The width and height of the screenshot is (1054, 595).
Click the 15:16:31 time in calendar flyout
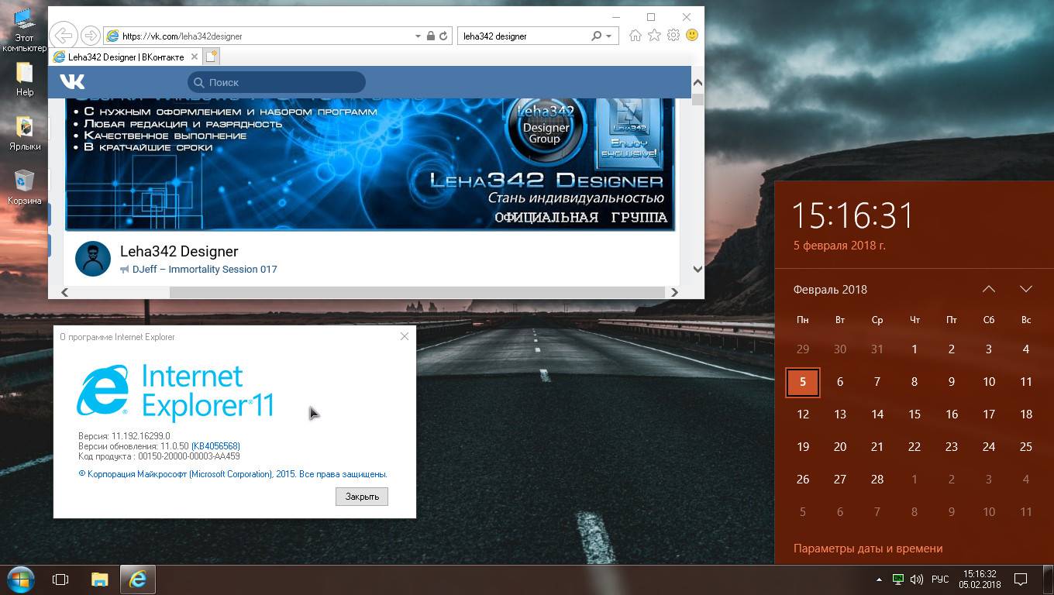click(x=853, y=215)
